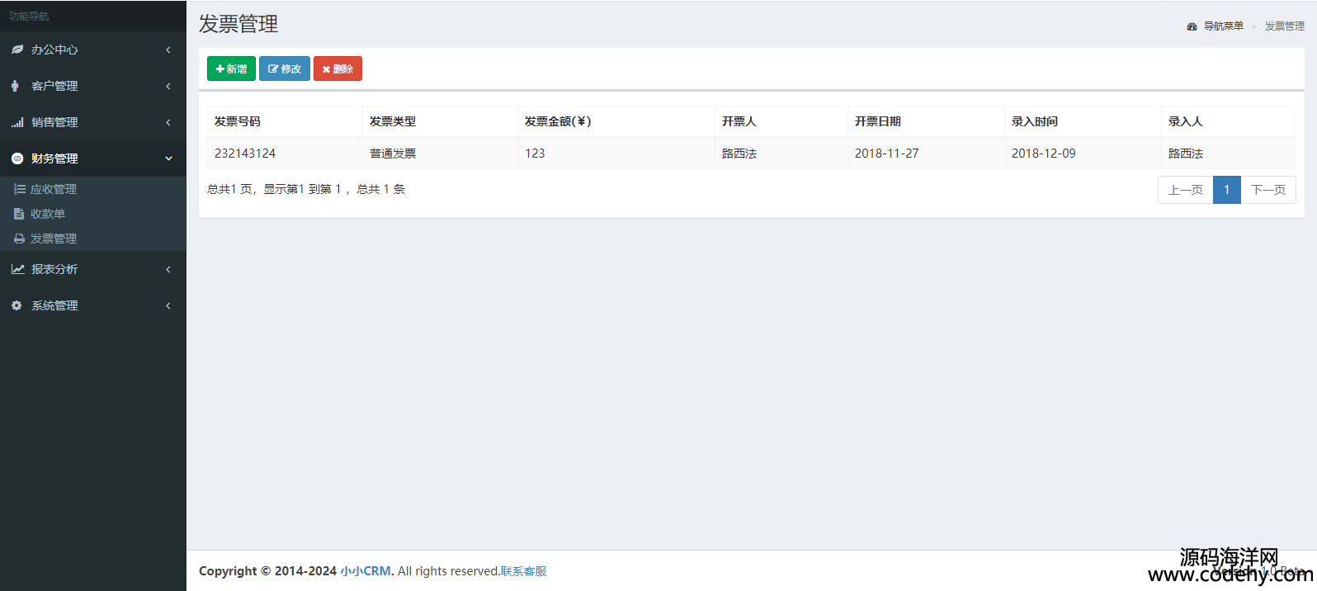The image size is (1317, 591).
Task: Click the 发票金额 column header
Action: (558, 121)
